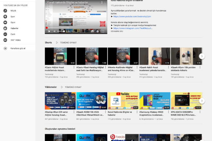Open Quark akıllı saat short thumbnail 0:16

click(x=155, y=56)
